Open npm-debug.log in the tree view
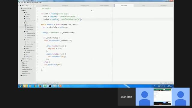192x108 pixels. click(28, 59)
